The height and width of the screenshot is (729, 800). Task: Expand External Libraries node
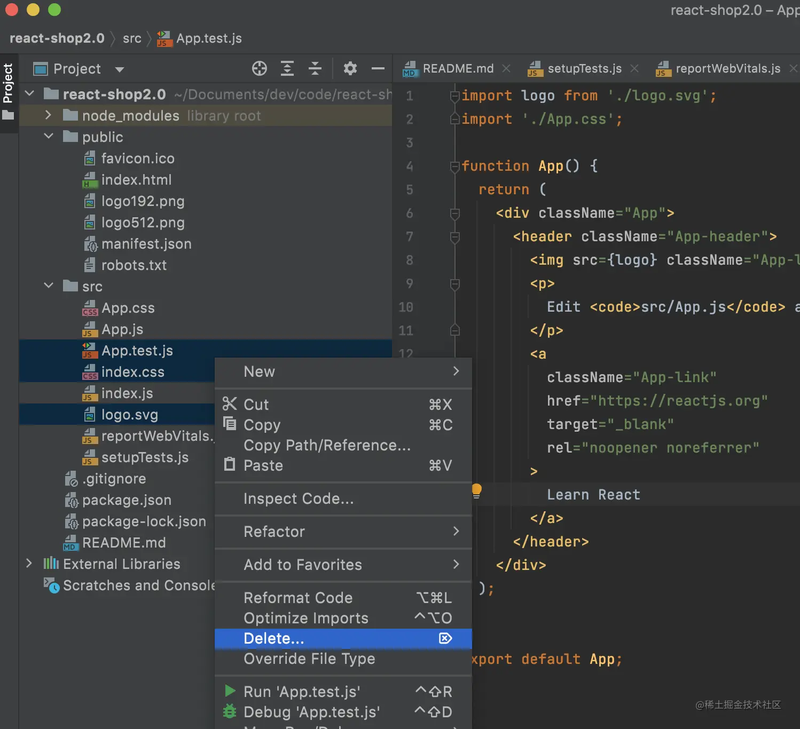29,564
